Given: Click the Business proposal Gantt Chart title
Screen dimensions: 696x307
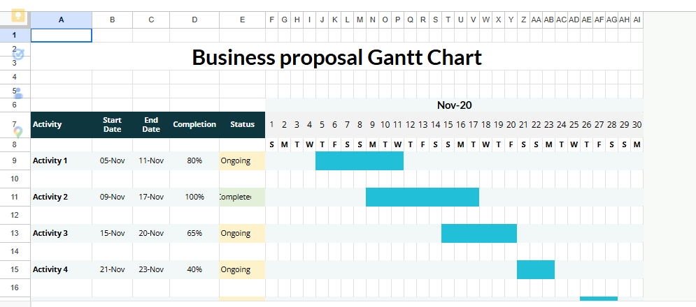Looking at the screenshot, I should pos(336,57).
